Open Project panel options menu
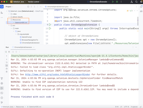This screenshot has width=143, height=108. click(x=37, y=7)
